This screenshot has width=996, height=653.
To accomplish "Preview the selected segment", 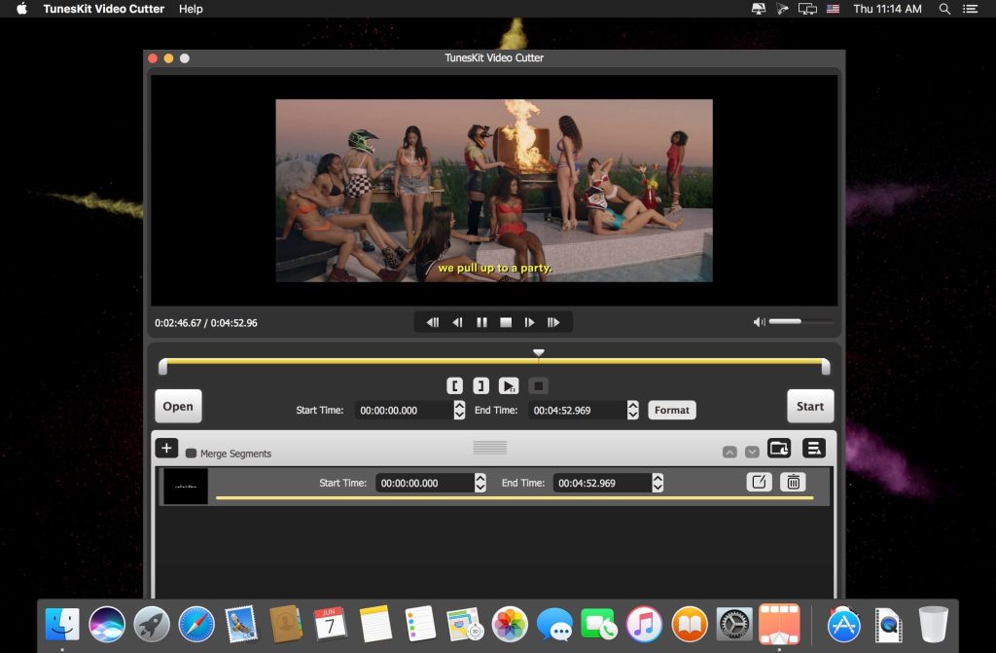I will [509, 386].
